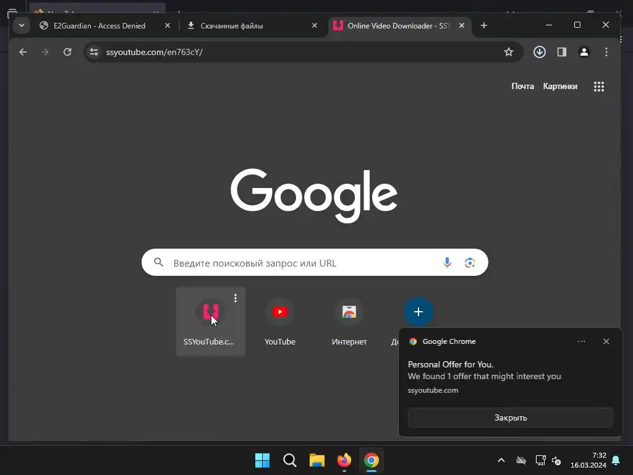Close the Online Video Downloader tab
The width and height of the screenshot is (633, 475).
(x=462, y=25)
